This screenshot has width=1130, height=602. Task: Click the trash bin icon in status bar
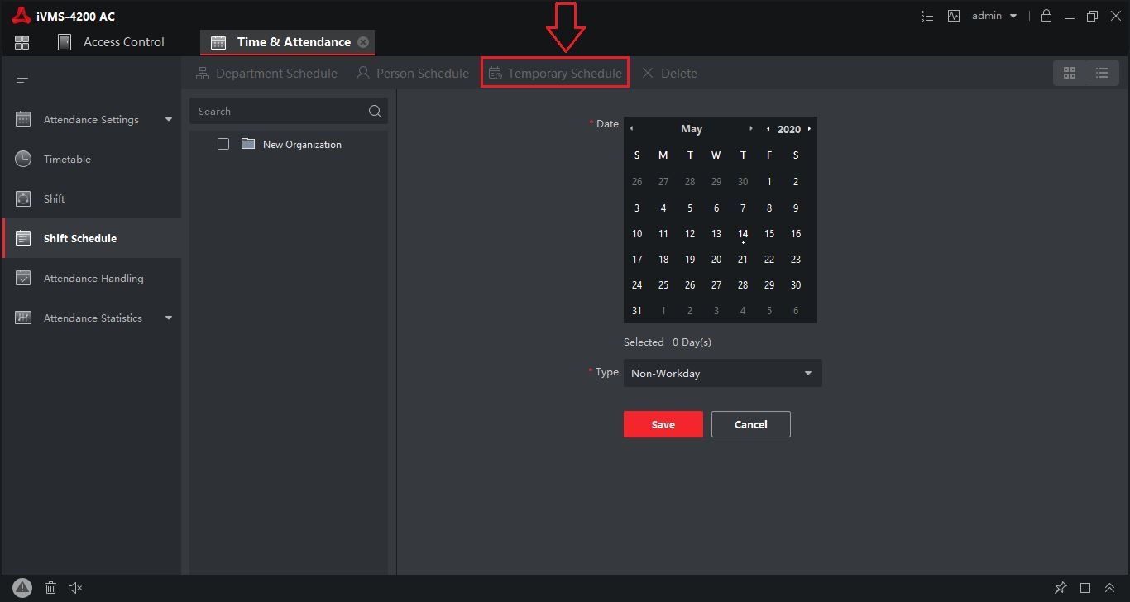(50, 588)
